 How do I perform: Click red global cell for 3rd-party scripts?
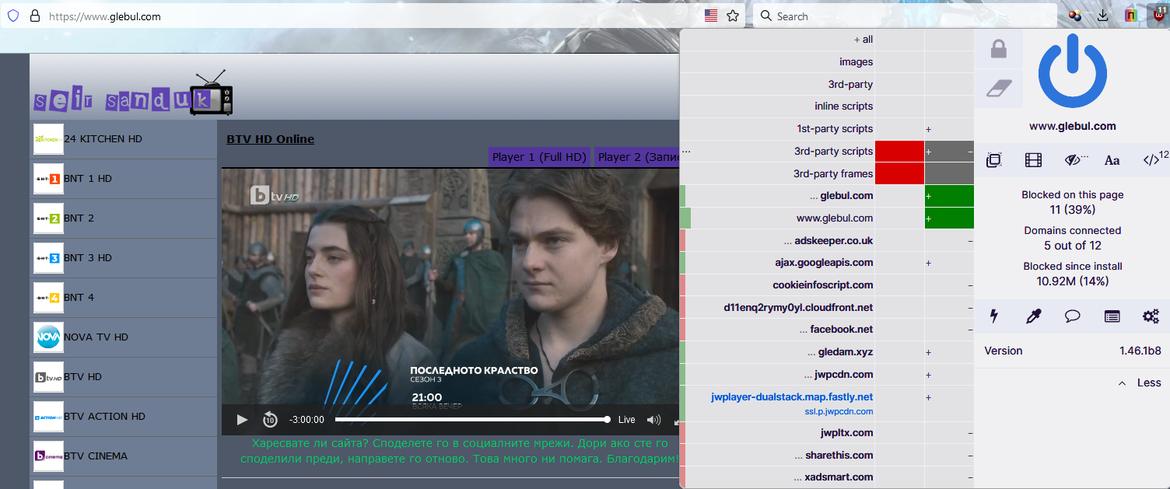tap(899, 152)
